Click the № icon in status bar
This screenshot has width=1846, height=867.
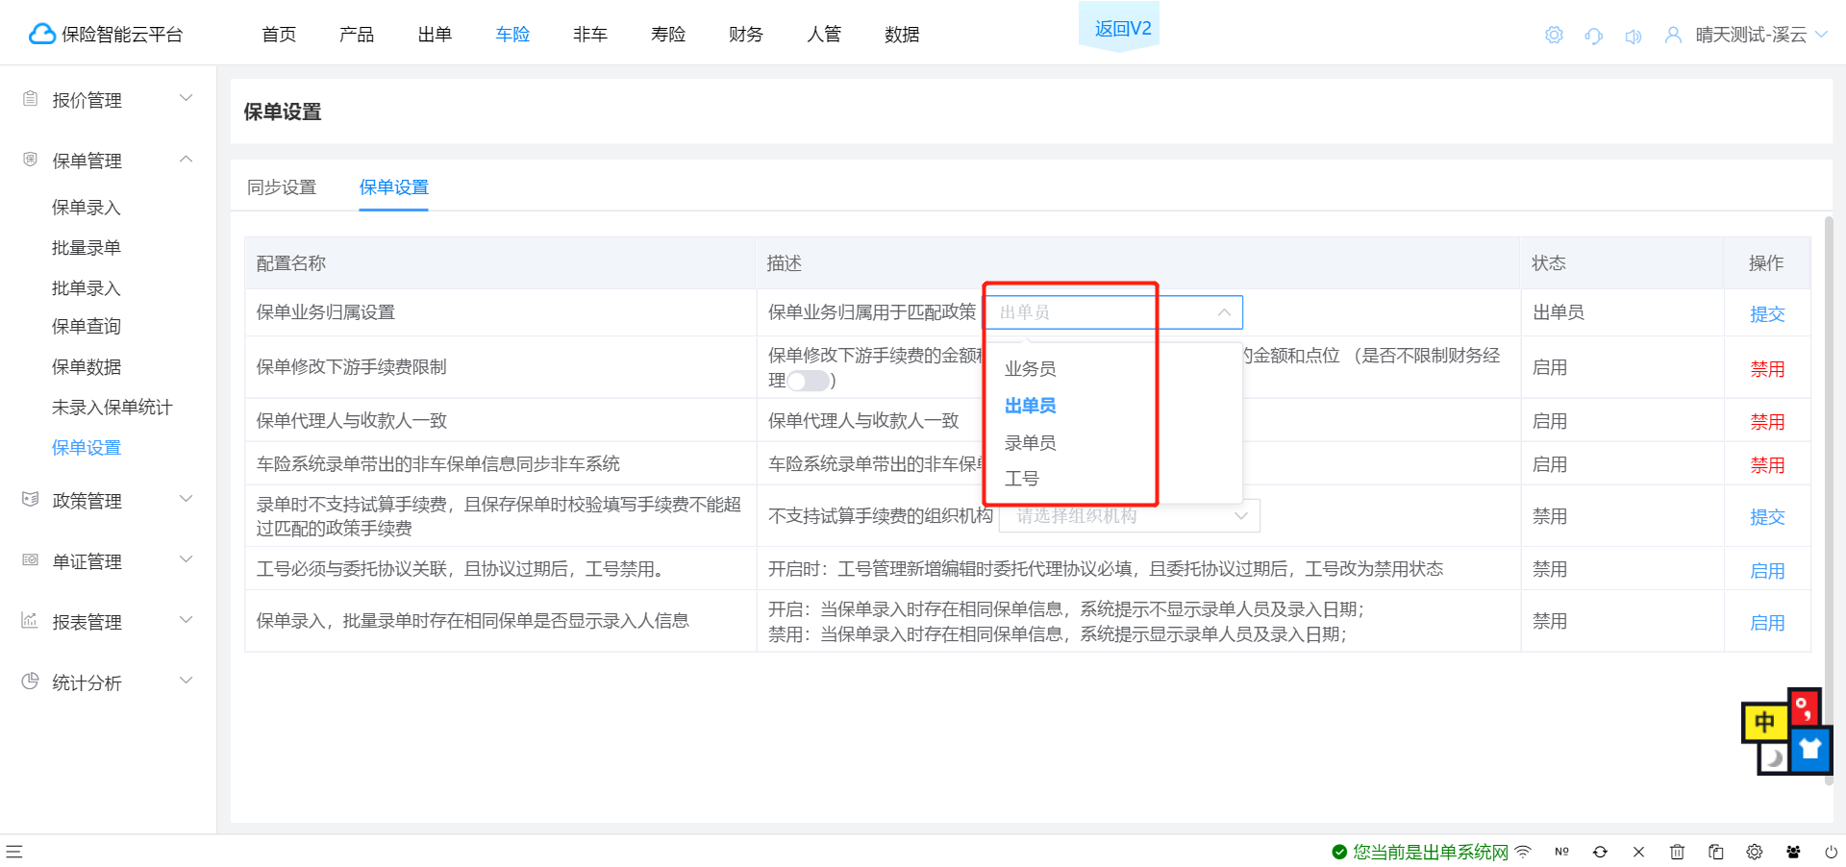coord(1561,852)
